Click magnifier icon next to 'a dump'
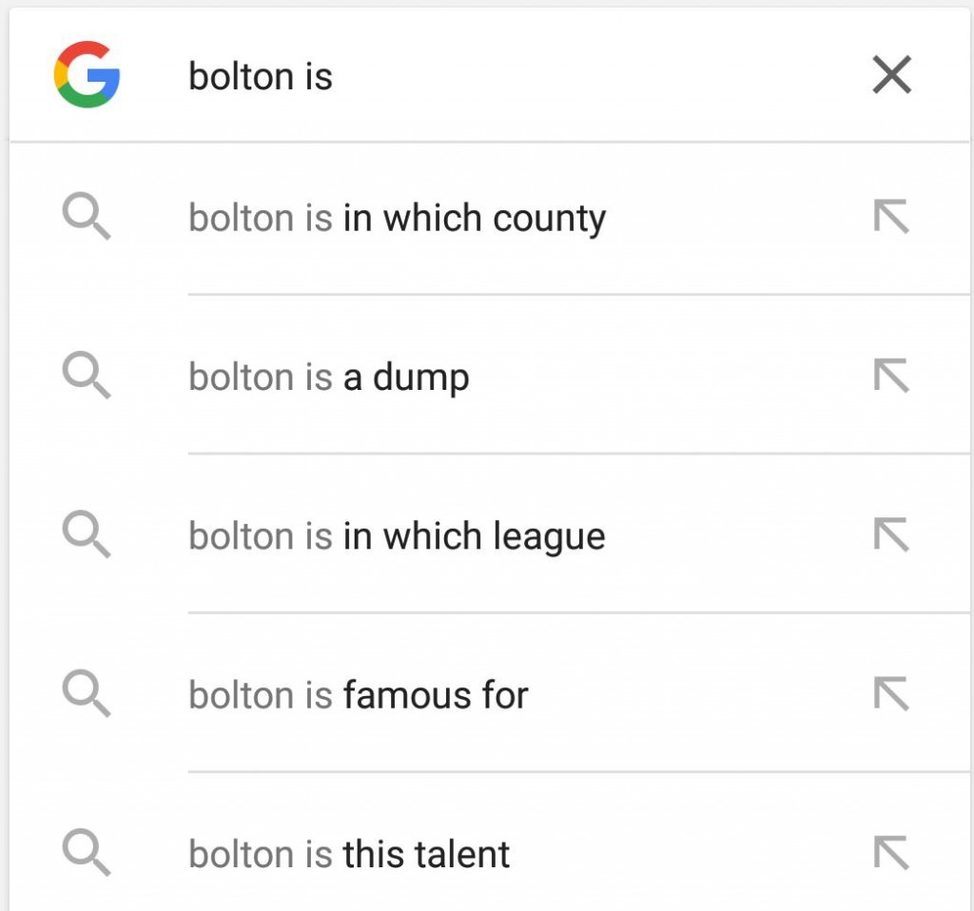This screenshot has width=974, height=911. (87, 375)
